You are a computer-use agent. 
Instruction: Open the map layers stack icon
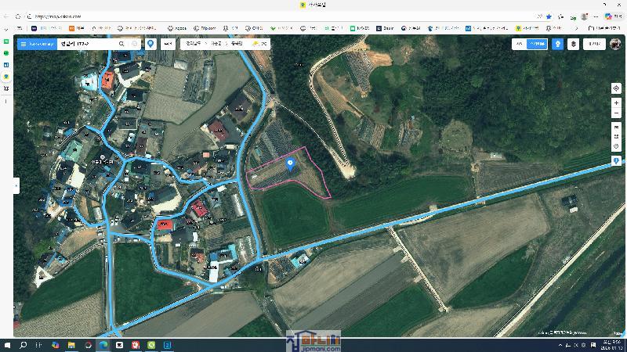click(x=574, y=45)
